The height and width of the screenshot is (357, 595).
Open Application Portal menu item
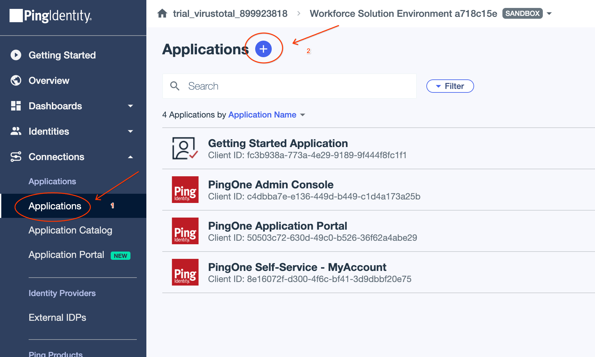(66, 255)
